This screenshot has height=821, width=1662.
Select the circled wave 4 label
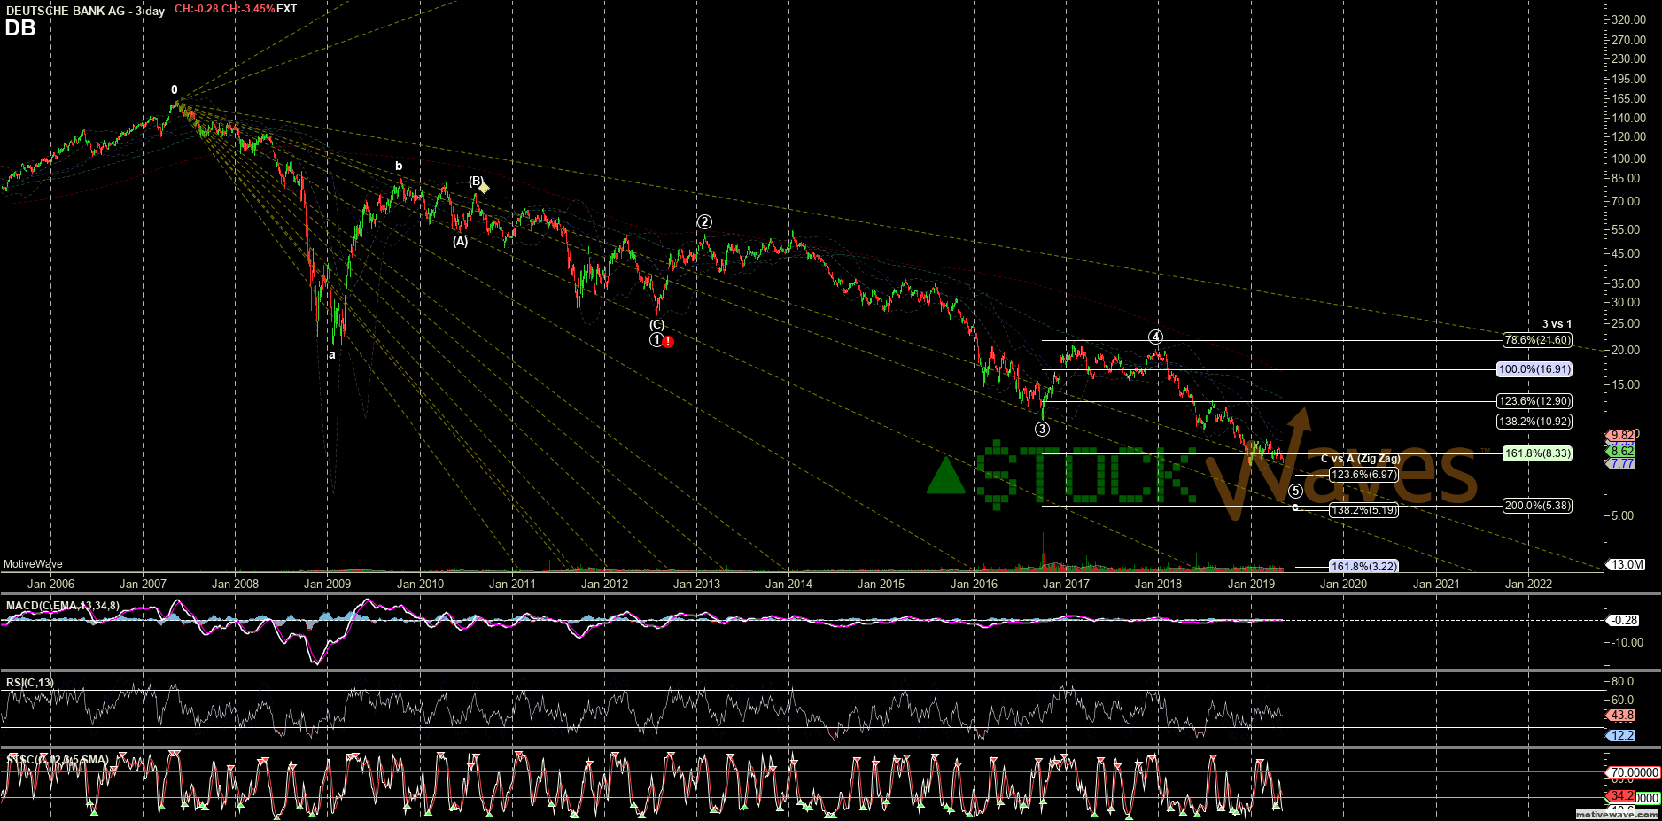point(1156,337)
